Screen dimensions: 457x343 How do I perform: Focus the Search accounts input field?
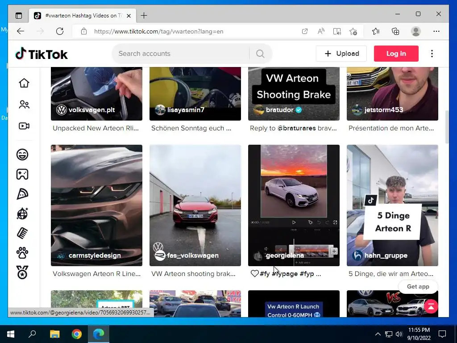click(x=181, y=54)
